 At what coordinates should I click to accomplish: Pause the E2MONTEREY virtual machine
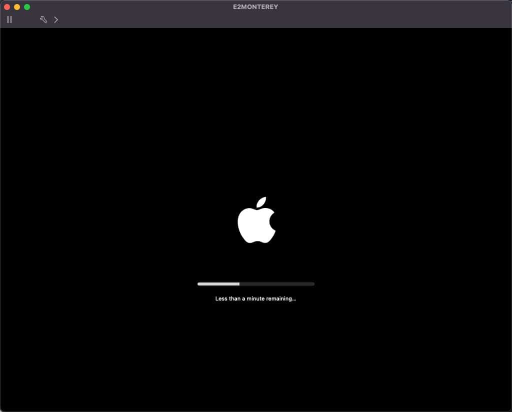coord(9,19)
